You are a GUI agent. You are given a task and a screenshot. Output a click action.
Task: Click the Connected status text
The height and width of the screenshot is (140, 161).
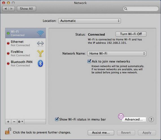point(96,35)
